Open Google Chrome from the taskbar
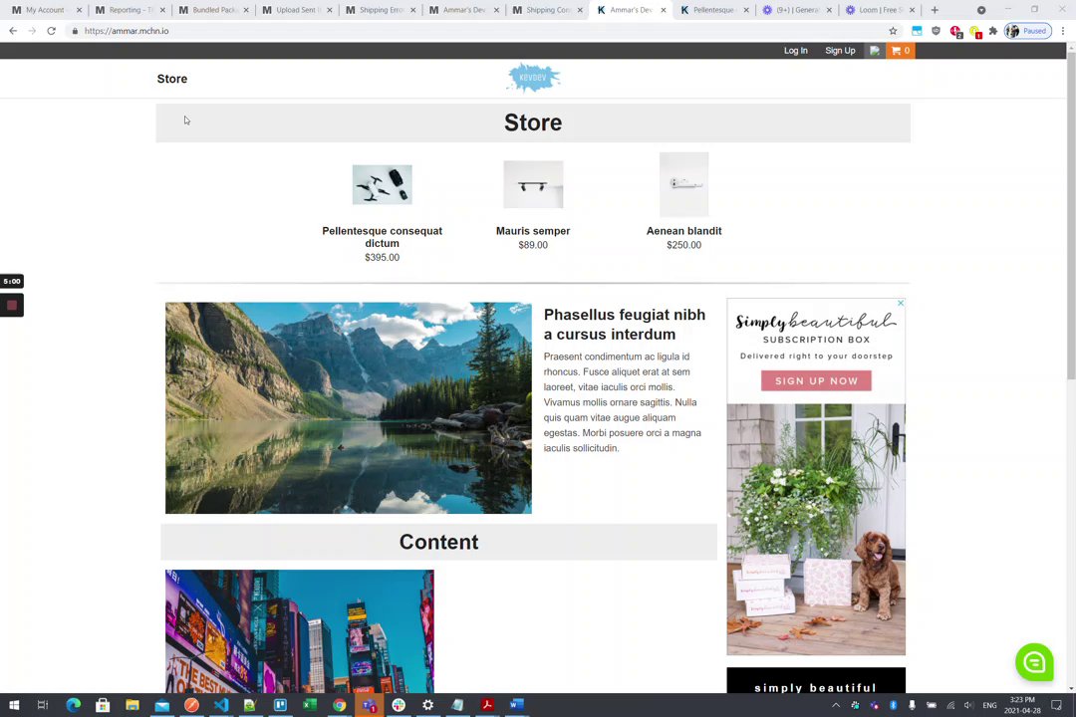Screen dimensions: 1076x717 [339, 705]
